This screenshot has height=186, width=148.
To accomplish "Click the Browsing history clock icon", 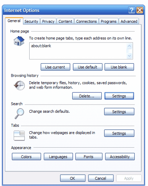I will tap(19, 85).
